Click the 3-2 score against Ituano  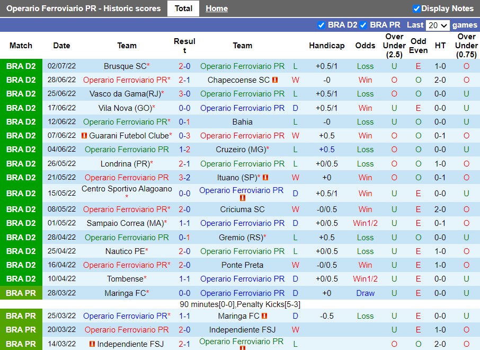click(184, 178)
